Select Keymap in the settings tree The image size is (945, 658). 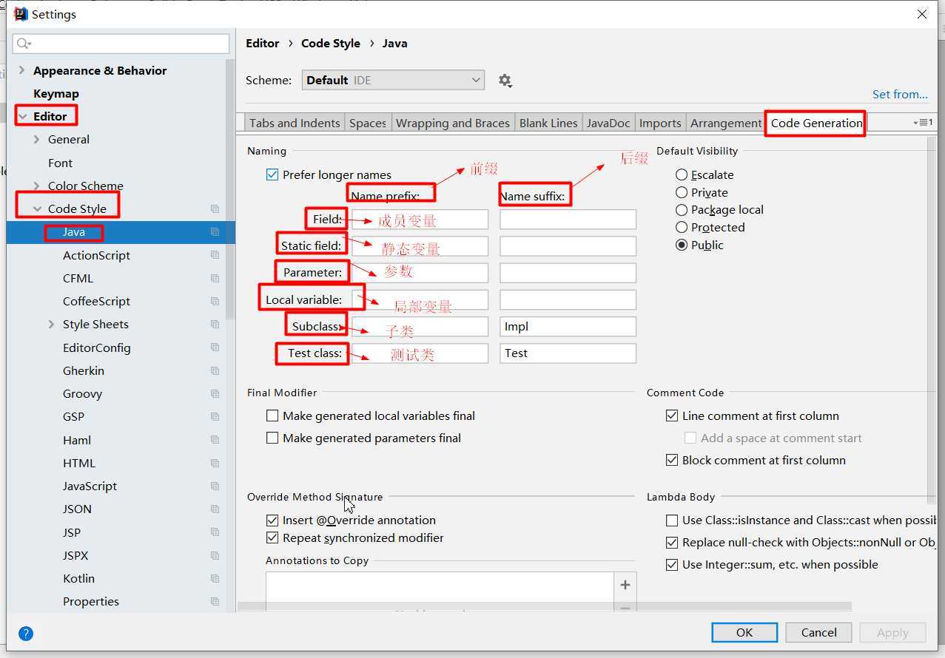(56, 94)
